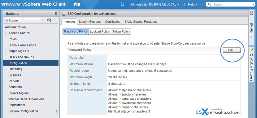Collapse the Licensing section
Screen dimensions: 257x118
(6, 69)
